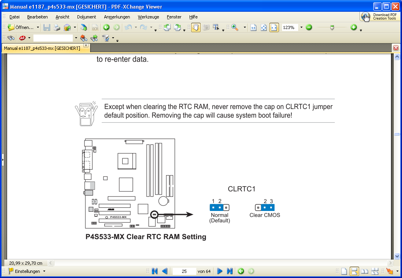Open the Werkzeuge menu
402x278 pixels.
148,17
